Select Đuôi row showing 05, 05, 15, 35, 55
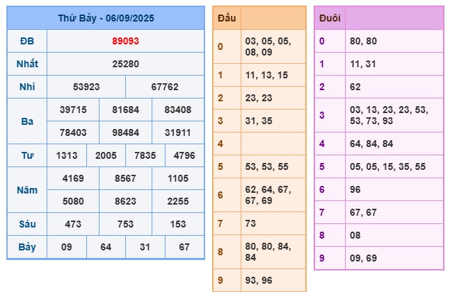The image size is (450, 292). pos(394,166)
